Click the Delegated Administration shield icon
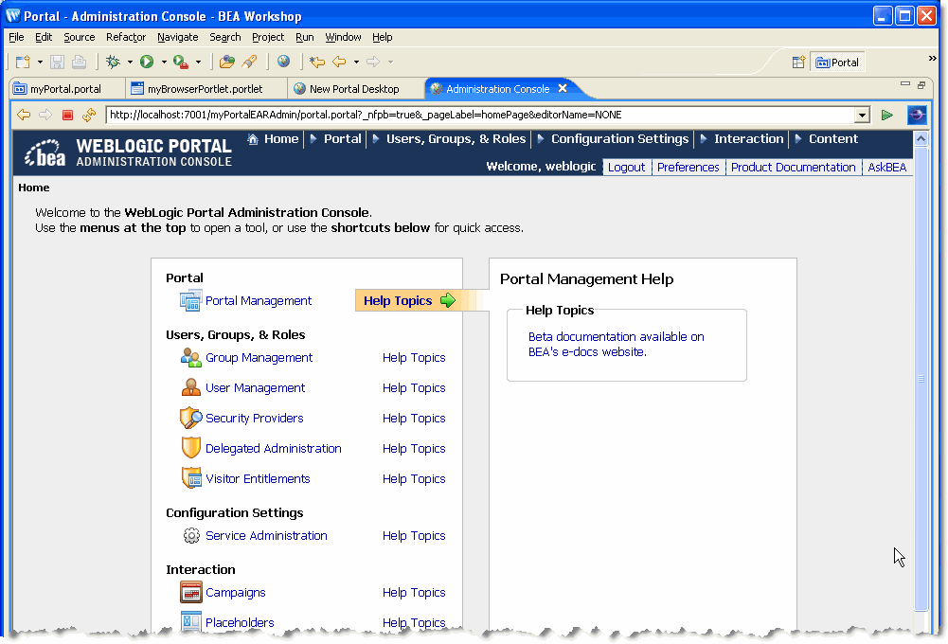This screenshot has height=644, width=948. pos(191,447)
